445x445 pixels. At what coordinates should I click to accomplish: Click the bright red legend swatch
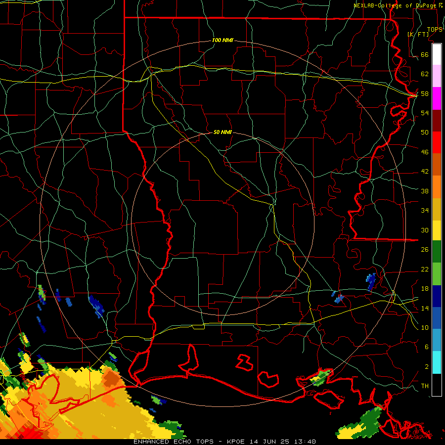tap(437, 142)
